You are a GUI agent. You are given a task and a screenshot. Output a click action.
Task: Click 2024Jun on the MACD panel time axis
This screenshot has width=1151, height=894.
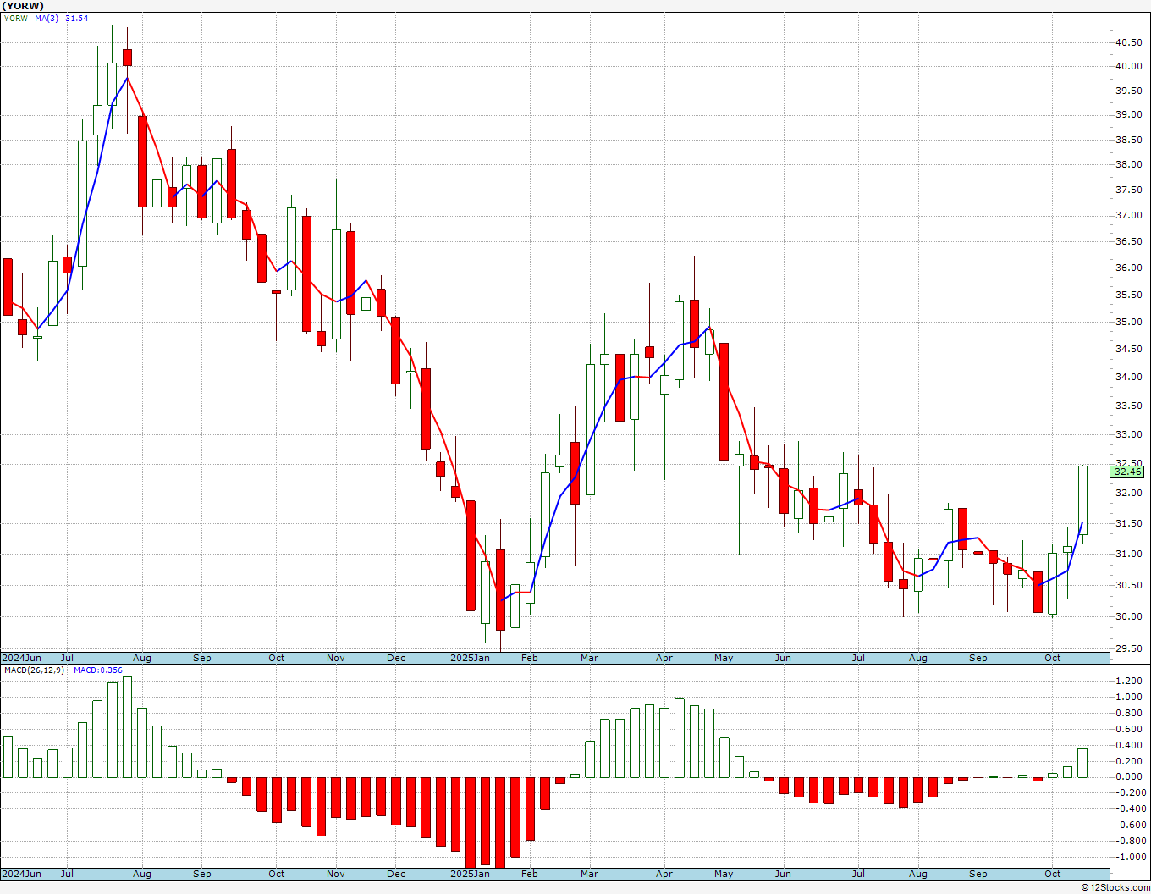pos(21,875)
